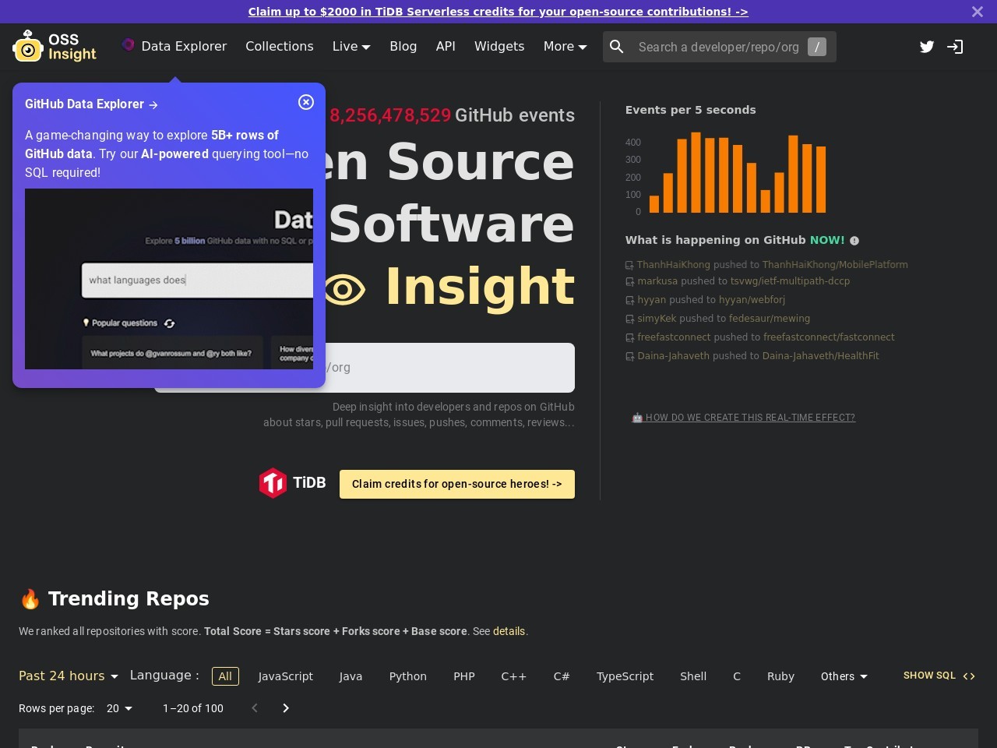This screenshot has width=997, height=748.
Task: Open the API menu item
Action: pos(446,47)
